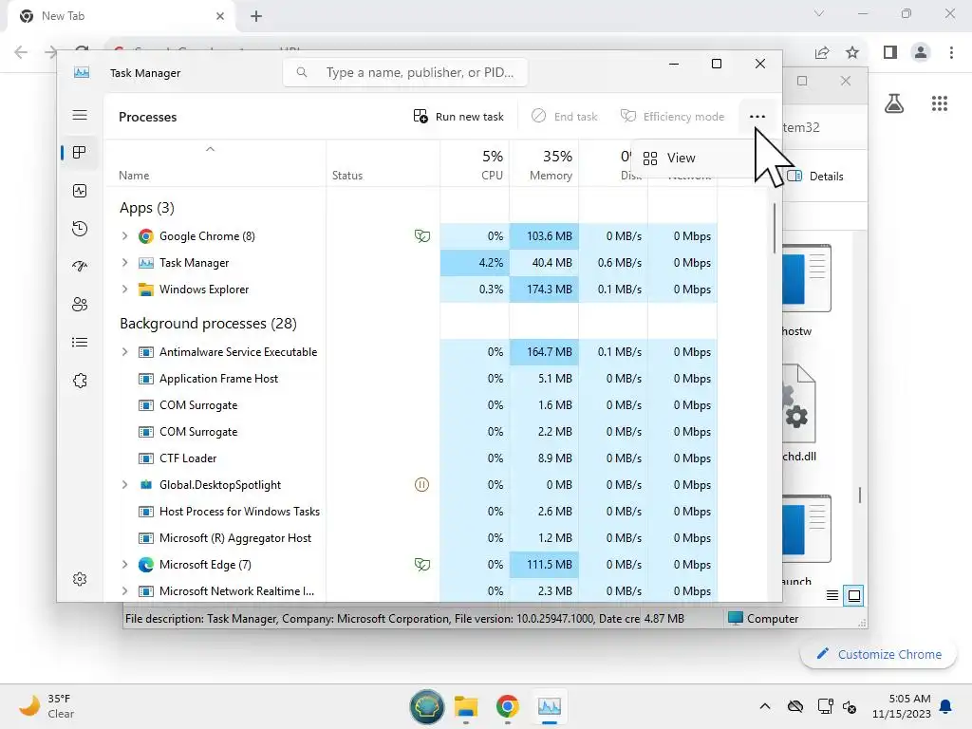Select the COM Surrogate 1.6 MB row
This screenshot has height=729, width=972.
coord(412,405)
